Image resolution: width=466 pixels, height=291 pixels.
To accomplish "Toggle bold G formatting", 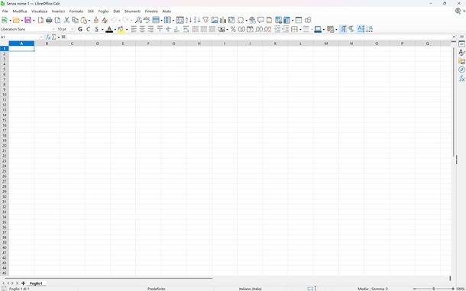I will (x=80, y=29).
